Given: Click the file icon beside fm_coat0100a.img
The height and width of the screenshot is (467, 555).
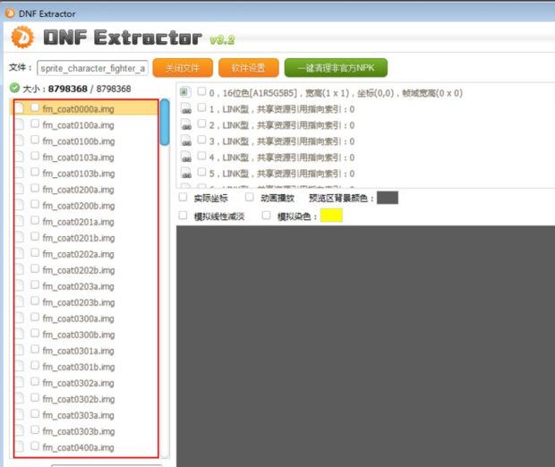Looking at the screenshot, I should 19,124.
